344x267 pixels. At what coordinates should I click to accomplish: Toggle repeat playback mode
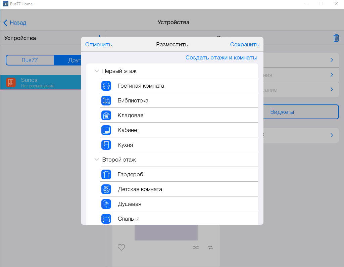coord(210,248)
